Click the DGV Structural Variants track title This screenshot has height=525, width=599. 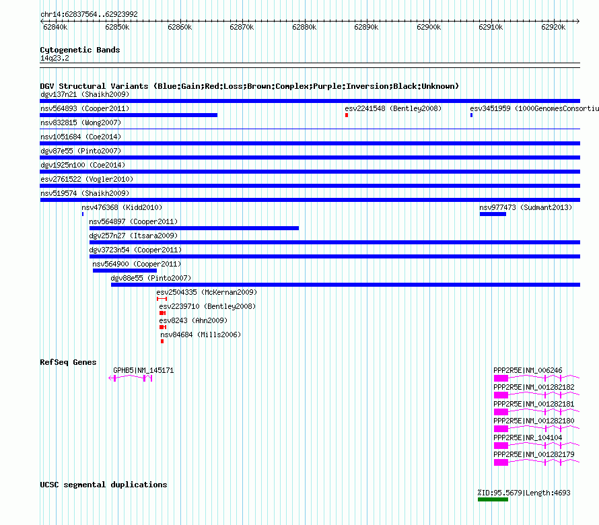click(250, 86)
